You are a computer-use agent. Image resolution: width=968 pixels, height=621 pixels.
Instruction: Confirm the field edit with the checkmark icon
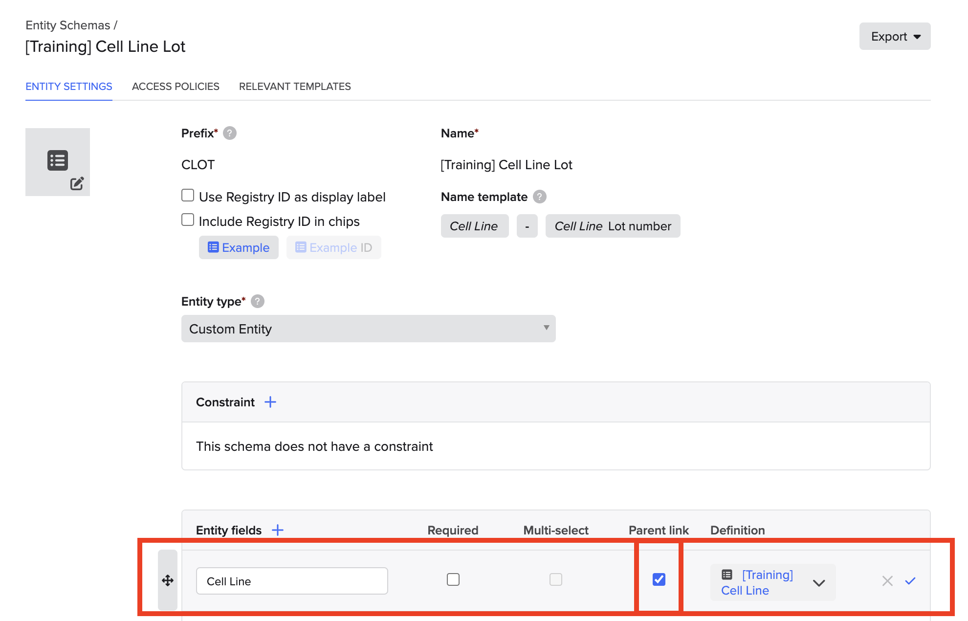910,581
